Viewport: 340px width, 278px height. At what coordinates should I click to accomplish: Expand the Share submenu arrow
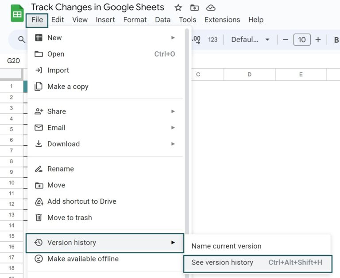173,111
